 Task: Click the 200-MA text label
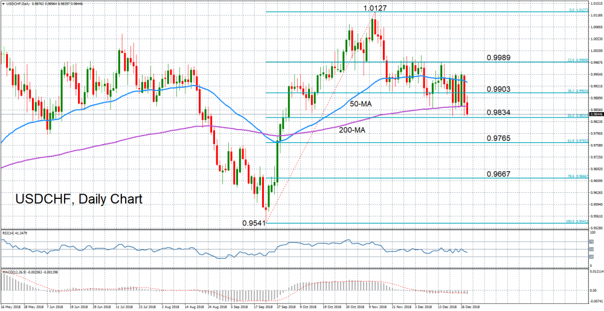coord(352,130)
